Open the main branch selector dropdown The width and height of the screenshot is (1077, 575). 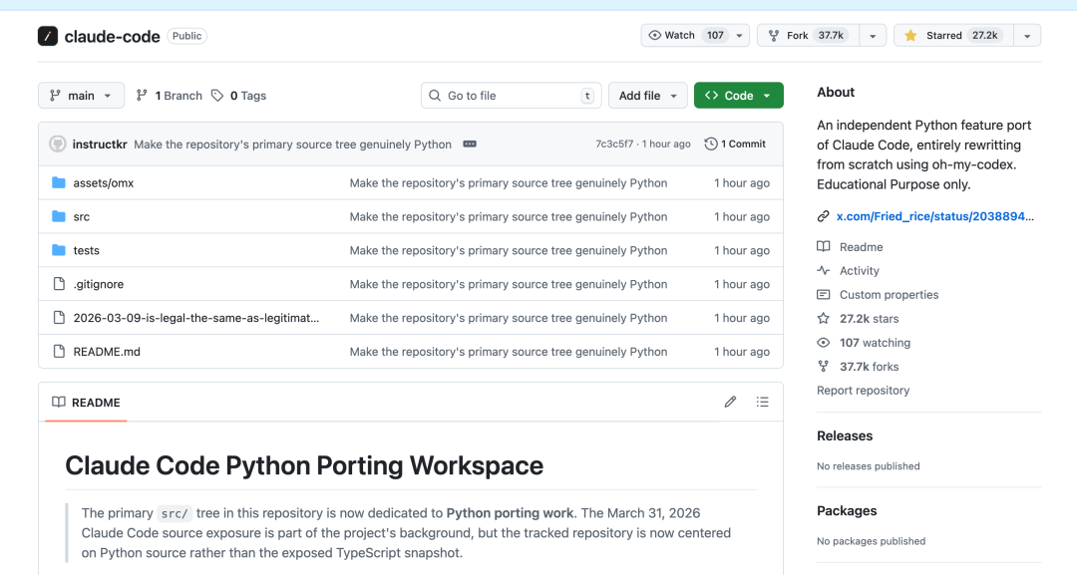pos(81,96)
